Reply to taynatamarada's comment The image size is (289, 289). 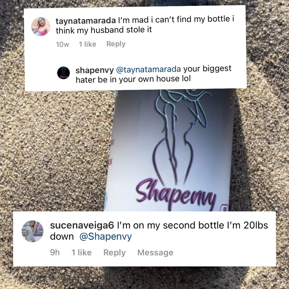pos(116,44)
